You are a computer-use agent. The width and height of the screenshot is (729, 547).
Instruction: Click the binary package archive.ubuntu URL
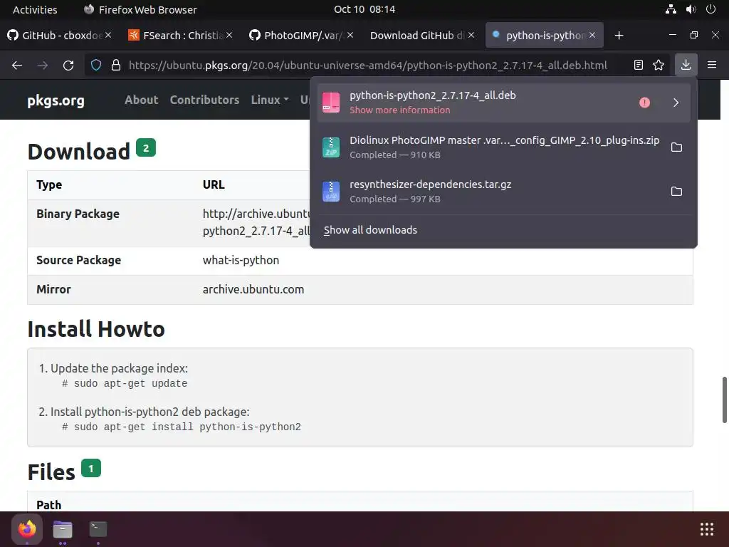point(256,222)
